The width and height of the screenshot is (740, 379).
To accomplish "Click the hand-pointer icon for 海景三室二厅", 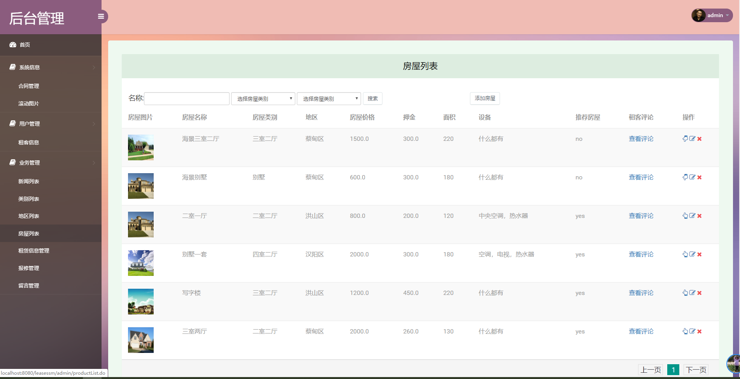I will pyautogui.click(x=685, y=139).
